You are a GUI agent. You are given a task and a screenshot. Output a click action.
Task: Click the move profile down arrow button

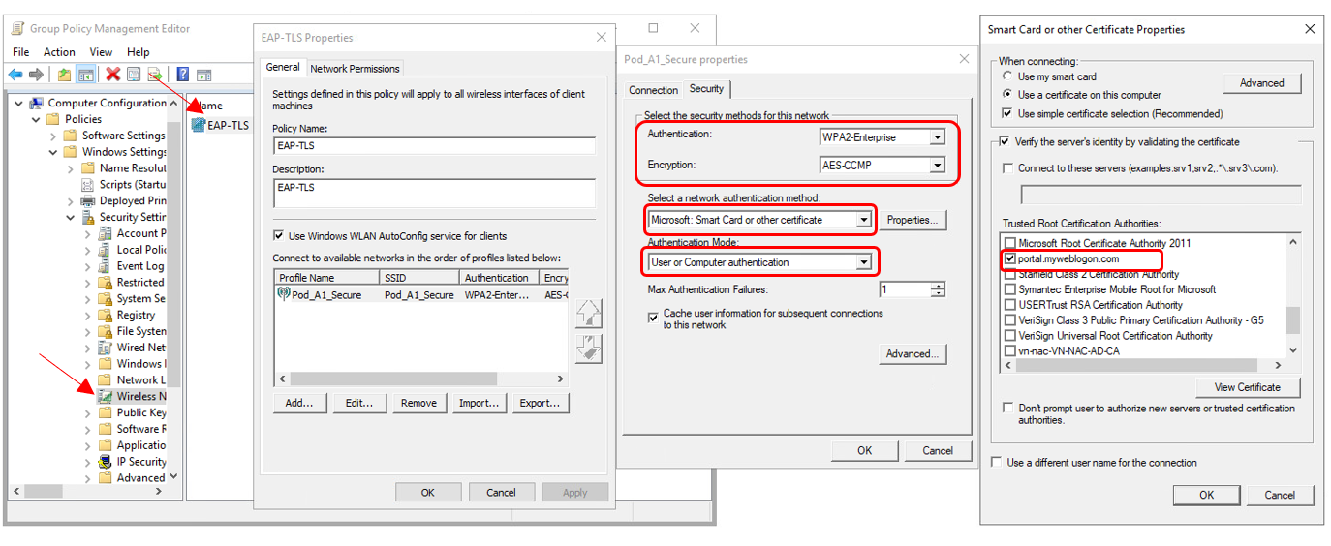pyautogui.click(x=588, y=349)
